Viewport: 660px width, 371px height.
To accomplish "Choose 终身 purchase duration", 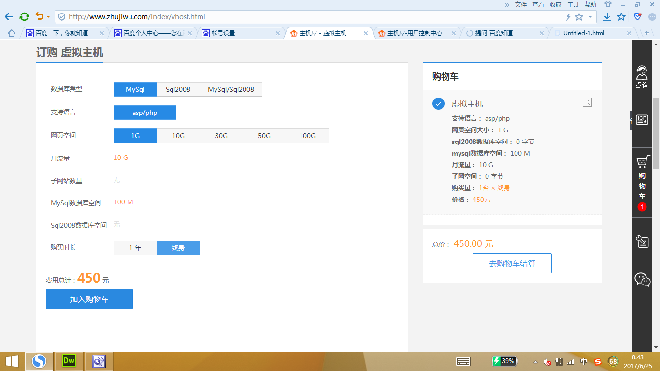I will click(x=178, y=248).
